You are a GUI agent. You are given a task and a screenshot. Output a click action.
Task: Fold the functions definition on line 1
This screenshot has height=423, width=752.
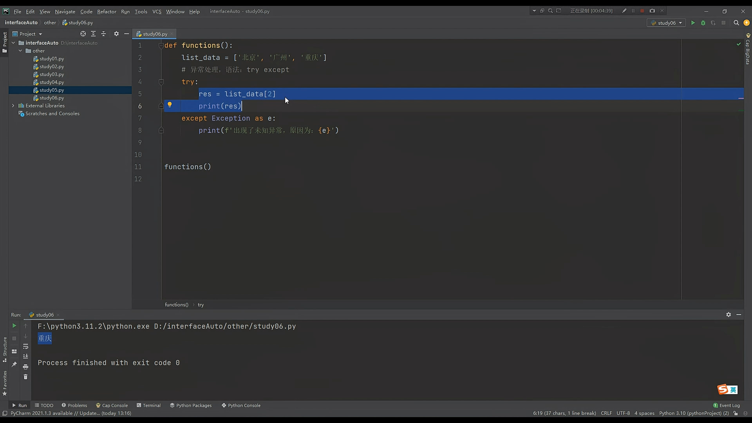pyautogui.click(x=161, y=45)
